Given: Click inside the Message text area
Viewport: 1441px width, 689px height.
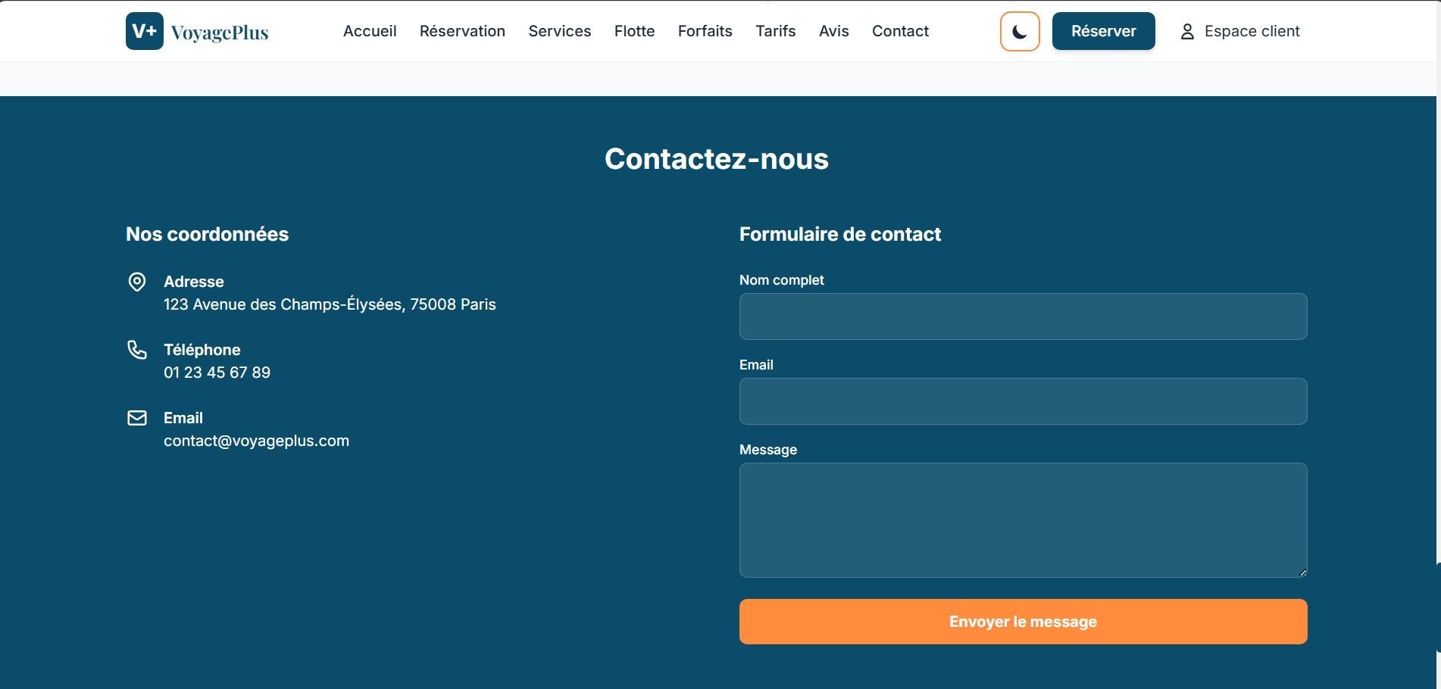Looking at the screenshot, I should click(1023, 520).
